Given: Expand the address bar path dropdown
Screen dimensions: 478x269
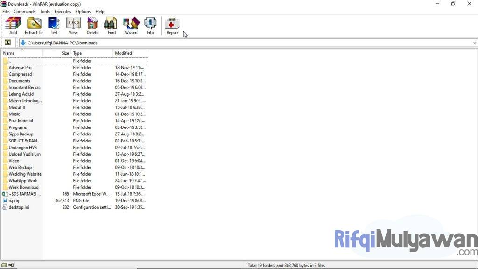Looking at the screenshot, I should coord(474,43).
